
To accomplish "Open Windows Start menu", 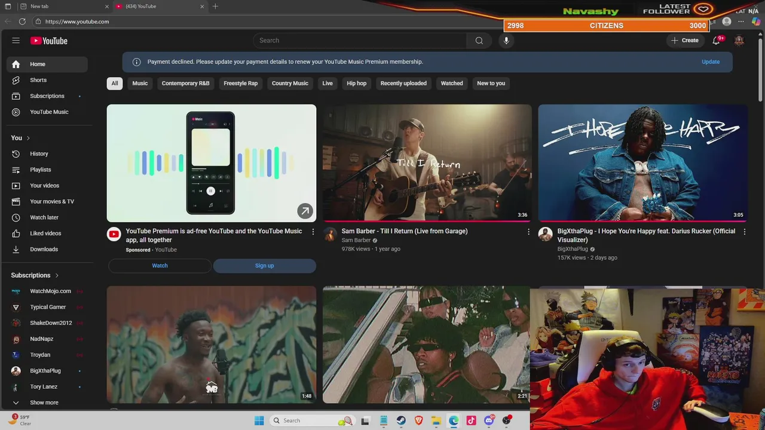I will click(x=259, y=420).
